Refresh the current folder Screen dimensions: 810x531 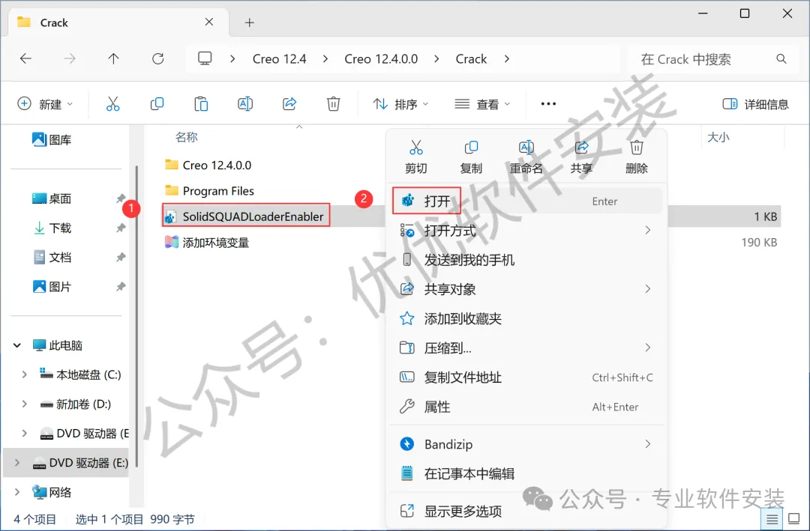(158, 59)
